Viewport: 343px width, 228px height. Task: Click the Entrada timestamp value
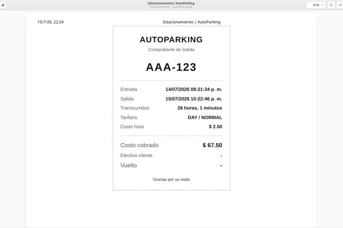pos(194,89)
